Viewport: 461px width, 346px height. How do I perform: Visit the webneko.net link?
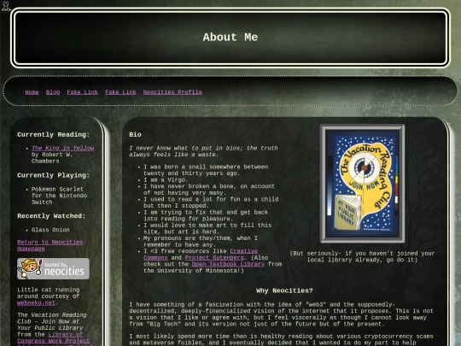click(x=36, y=302)
